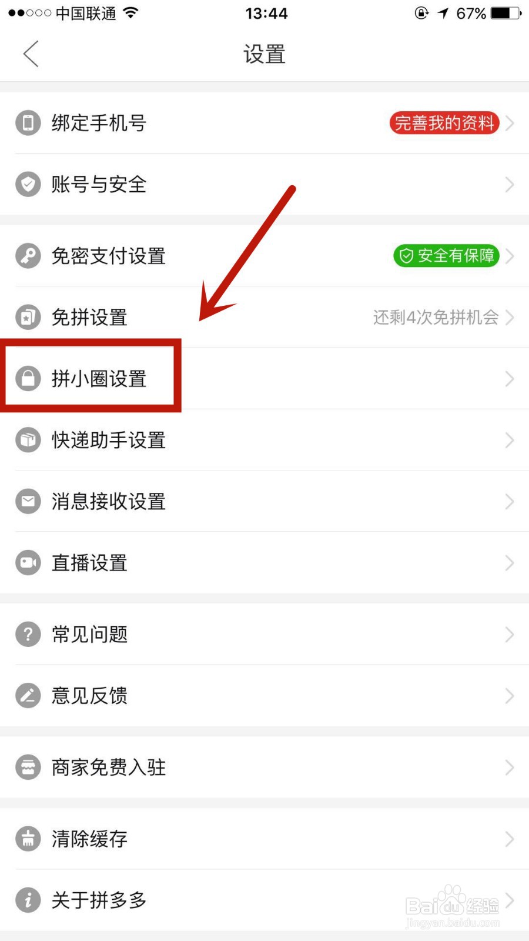Tap the battery indicator in status bar

(506, 13)
